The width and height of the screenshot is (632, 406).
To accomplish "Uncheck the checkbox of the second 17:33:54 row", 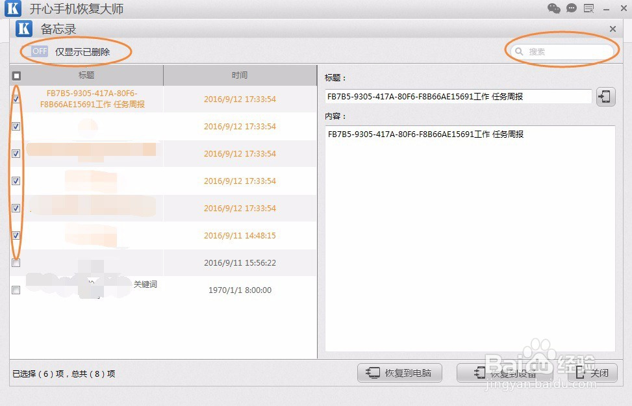I will (16, 126).
